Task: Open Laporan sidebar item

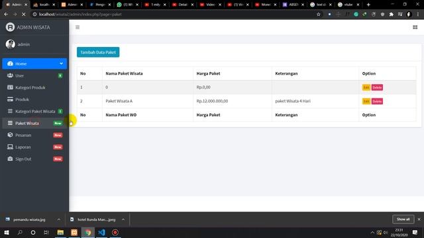Action: (34, 147)
